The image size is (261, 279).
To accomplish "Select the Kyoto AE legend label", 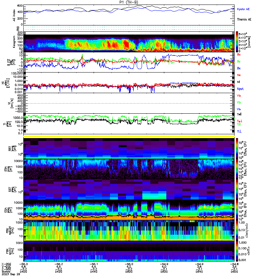I will tap(243, 9).
